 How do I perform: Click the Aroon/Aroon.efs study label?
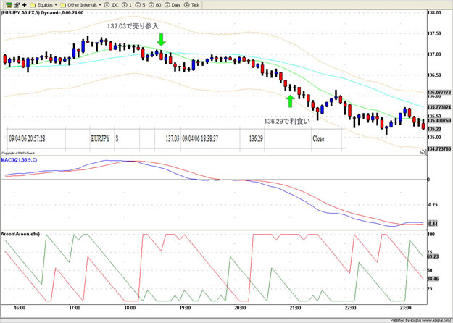point(20,234)
